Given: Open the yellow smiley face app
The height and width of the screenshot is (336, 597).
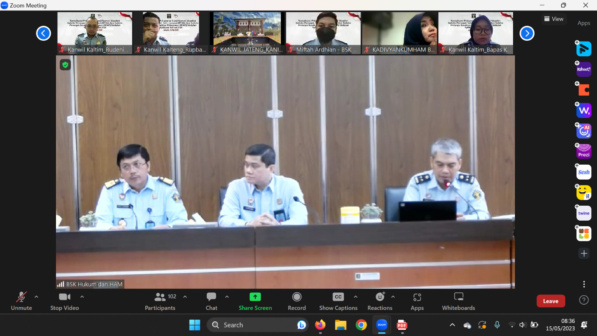Looking at the screenshot, I should point(584,193).
